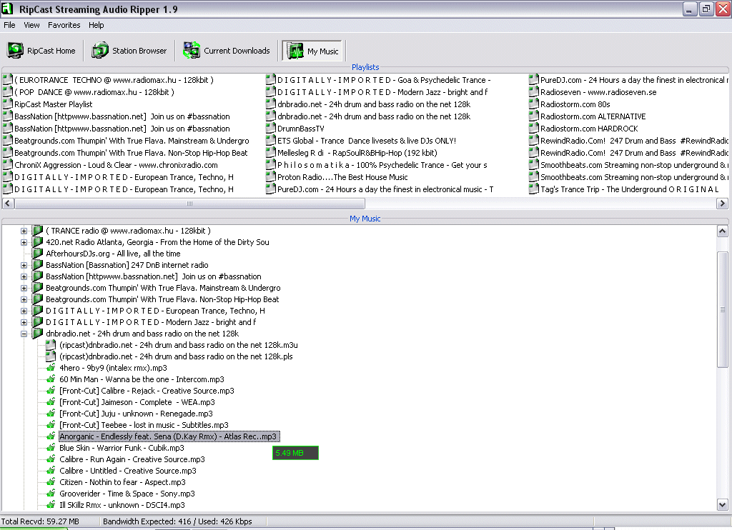This screenshot has height=530, width=732.
Task: Click playlist icon for Philosomatika Psychedelic Trance
Action: click(x=270, y=164)
